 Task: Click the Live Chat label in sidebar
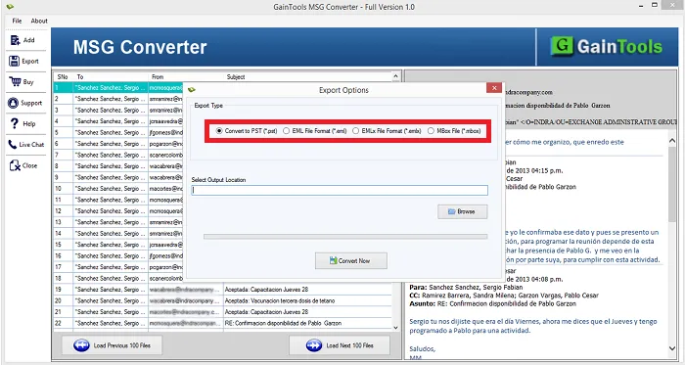[x=31, y=145]
